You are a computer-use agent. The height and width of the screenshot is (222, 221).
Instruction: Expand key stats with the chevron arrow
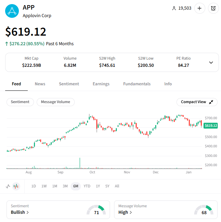[211, 62]
